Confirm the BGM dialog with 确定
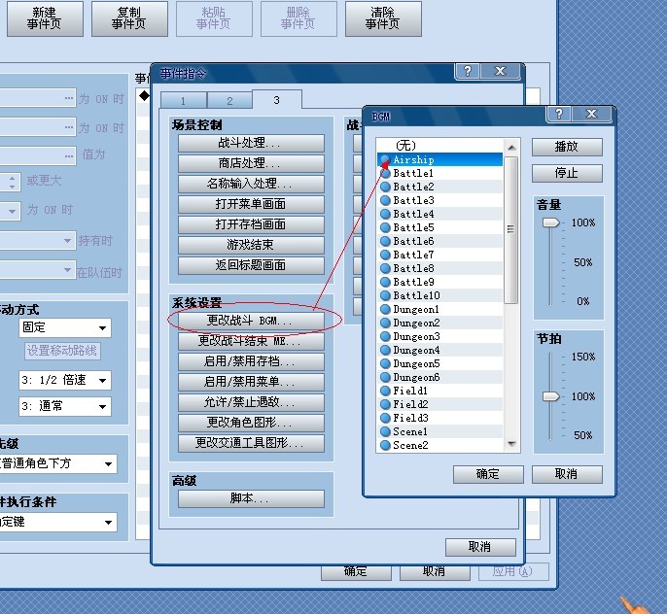667x614 pixels. coord(488,474)
